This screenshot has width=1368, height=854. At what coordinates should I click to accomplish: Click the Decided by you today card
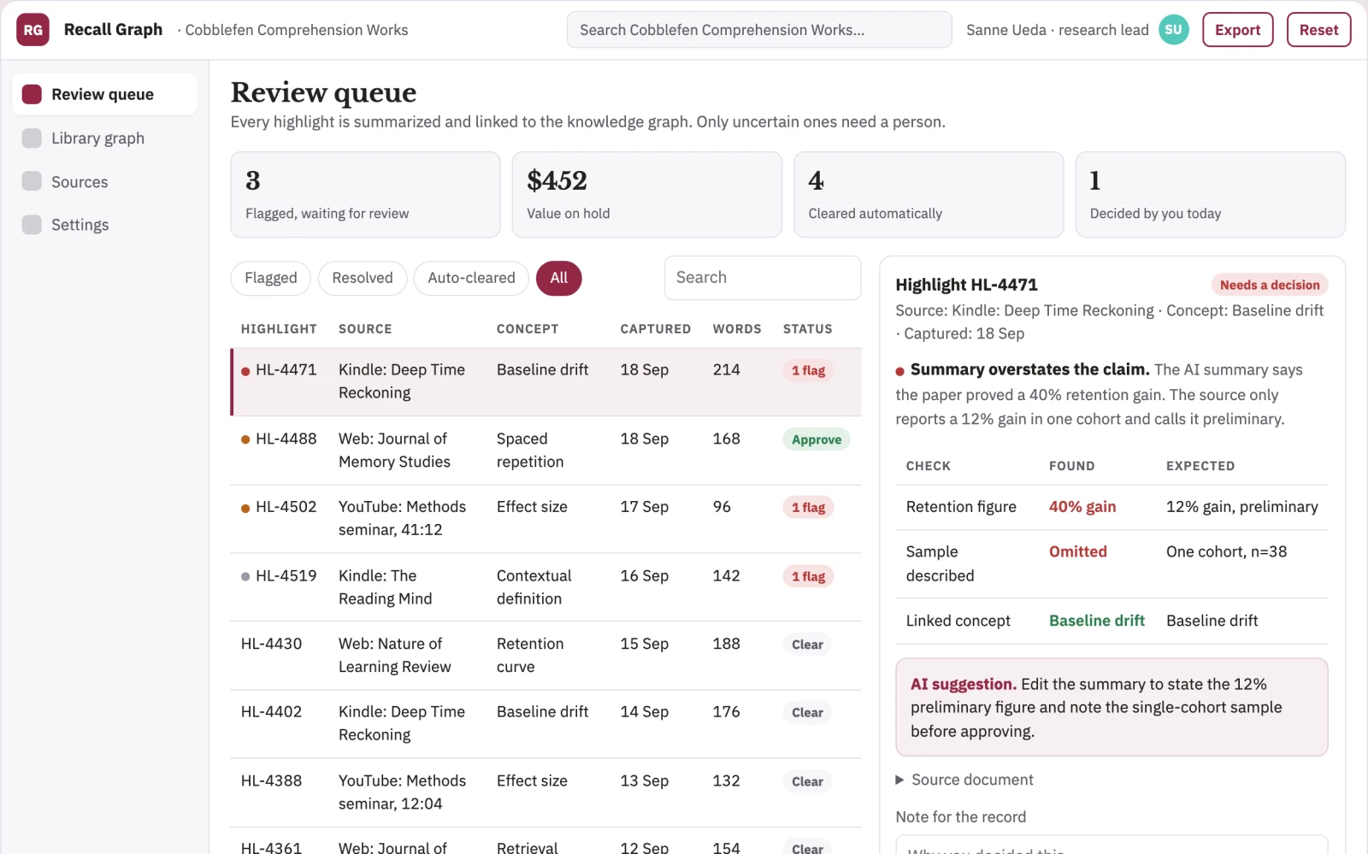tap(1210, 195)
